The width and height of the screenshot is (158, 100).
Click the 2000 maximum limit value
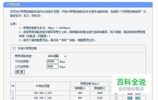point(100,93)
